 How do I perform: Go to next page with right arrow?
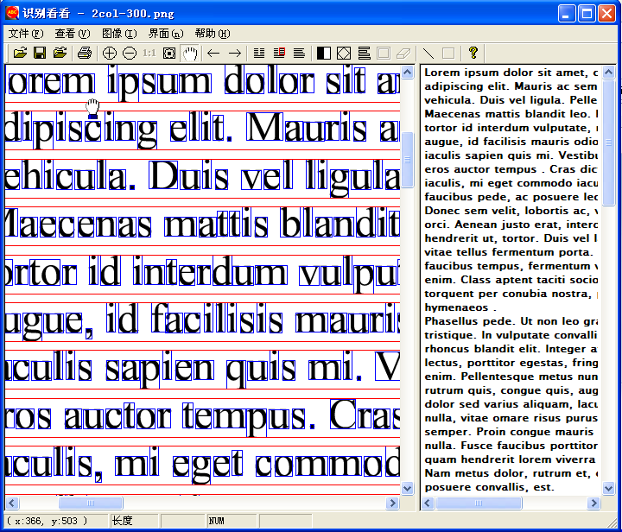(234, 54)
